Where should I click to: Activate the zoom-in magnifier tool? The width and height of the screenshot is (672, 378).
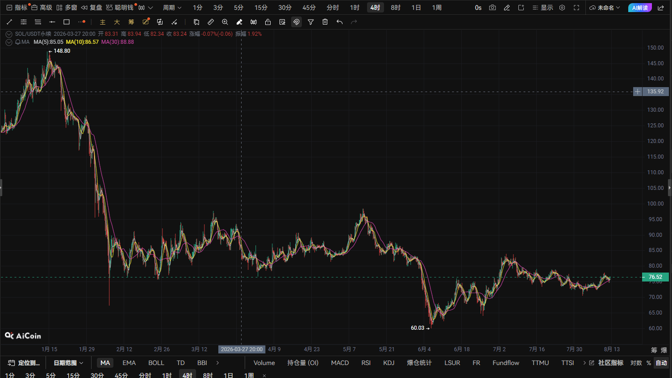tap(225, 22)
